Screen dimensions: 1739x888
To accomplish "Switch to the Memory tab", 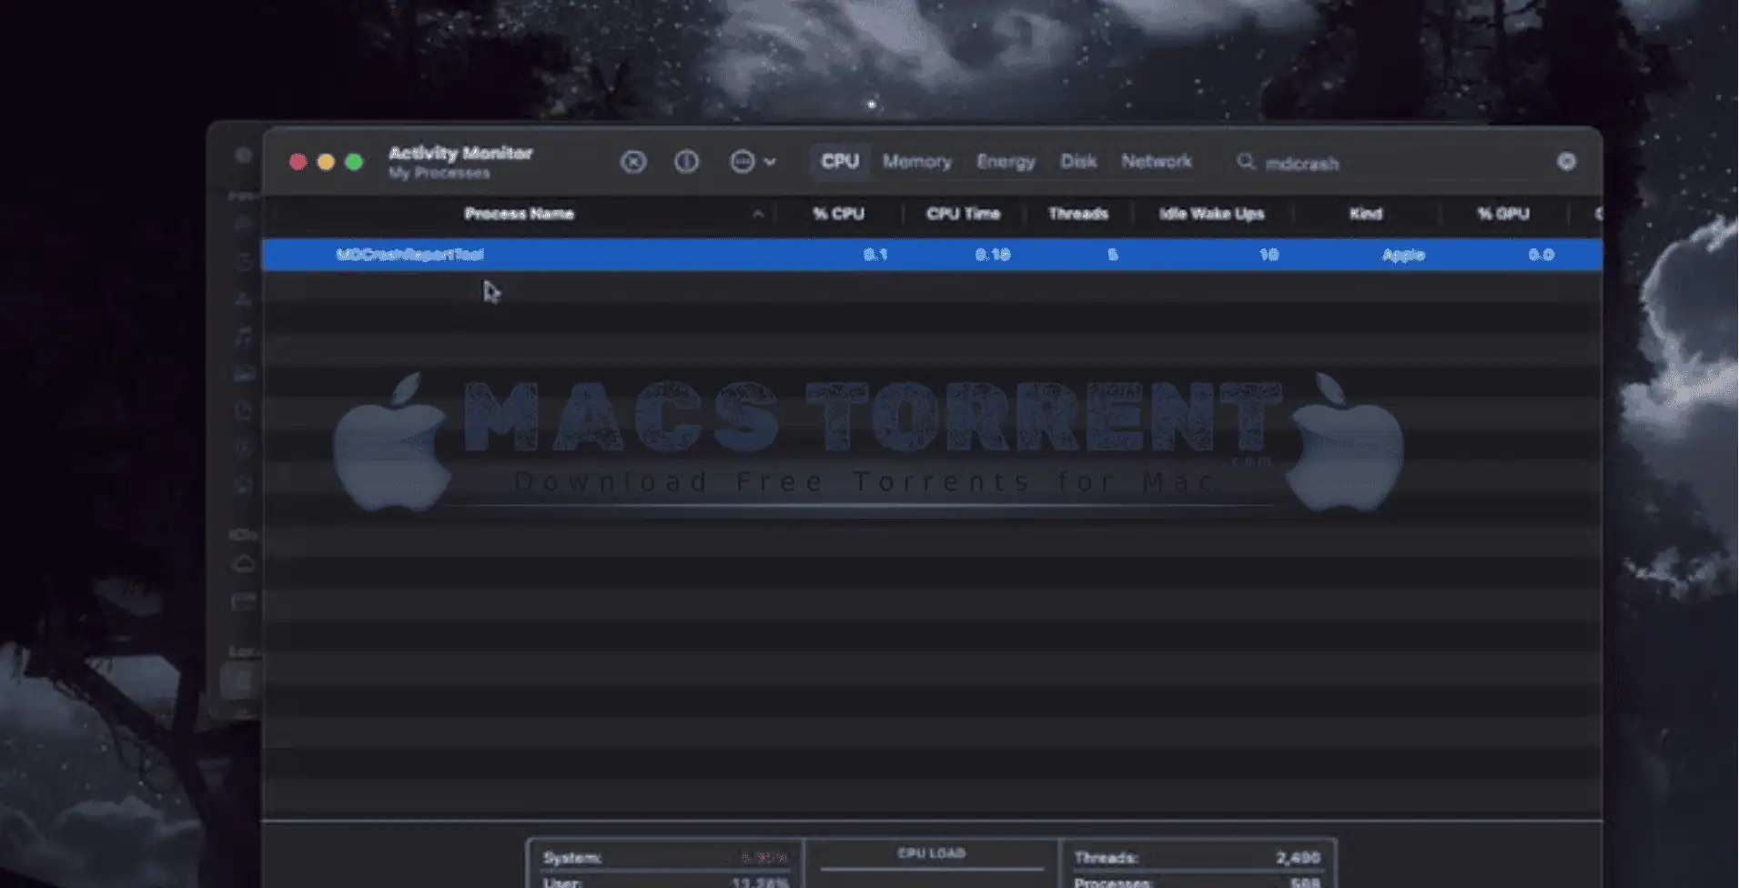I will (x=917, y=161).
